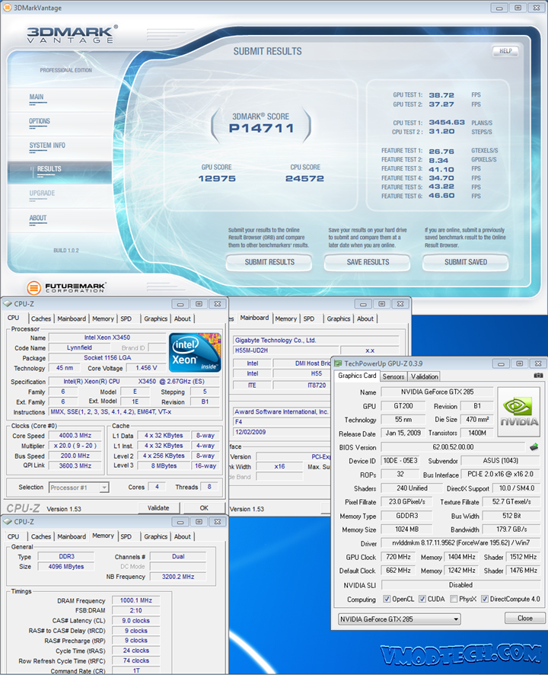Screen dimensions: 548x675
Task: Open About in 3DMark sidebar
Action: click(x=38, y=218)
